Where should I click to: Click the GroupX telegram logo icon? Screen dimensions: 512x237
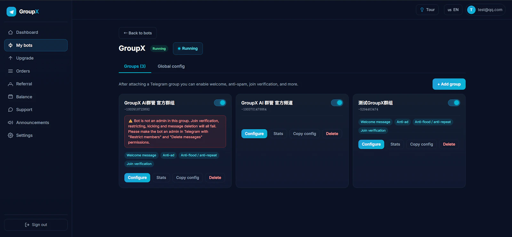click(11, 11)
